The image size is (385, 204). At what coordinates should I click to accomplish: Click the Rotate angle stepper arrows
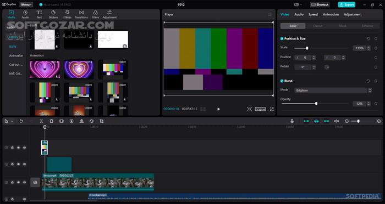(313, 67)
